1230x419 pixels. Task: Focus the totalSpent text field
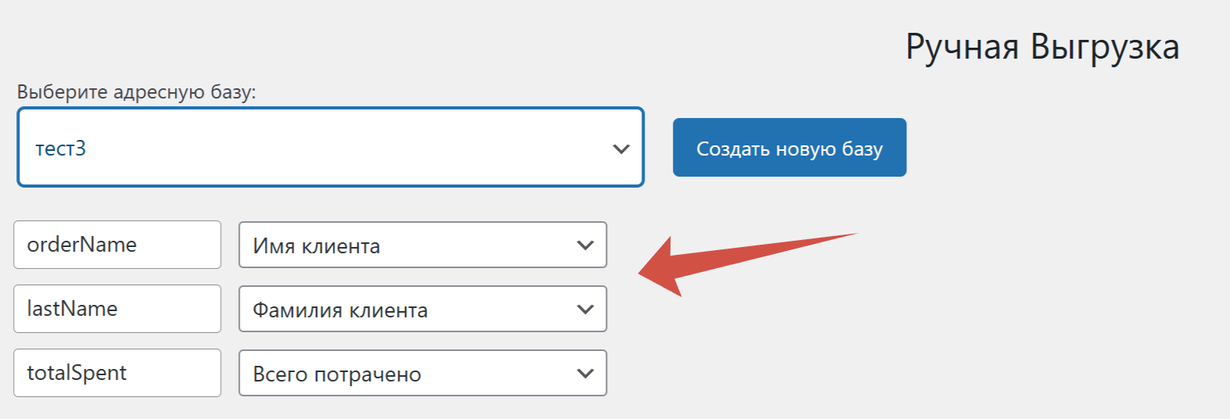[117, 373]
